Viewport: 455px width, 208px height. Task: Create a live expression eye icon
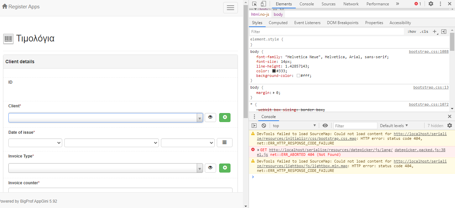(325, 126)
